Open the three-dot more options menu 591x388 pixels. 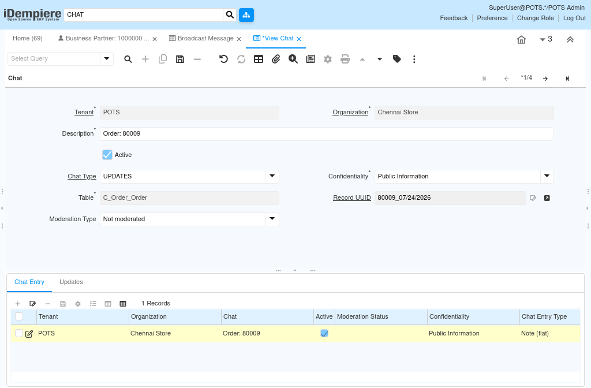414,59
